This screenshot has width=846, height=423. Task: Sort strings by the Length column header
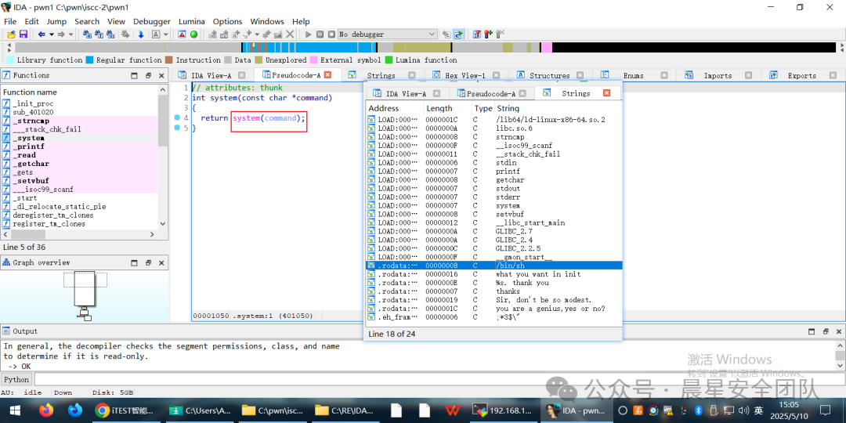(x=447, y=108)
